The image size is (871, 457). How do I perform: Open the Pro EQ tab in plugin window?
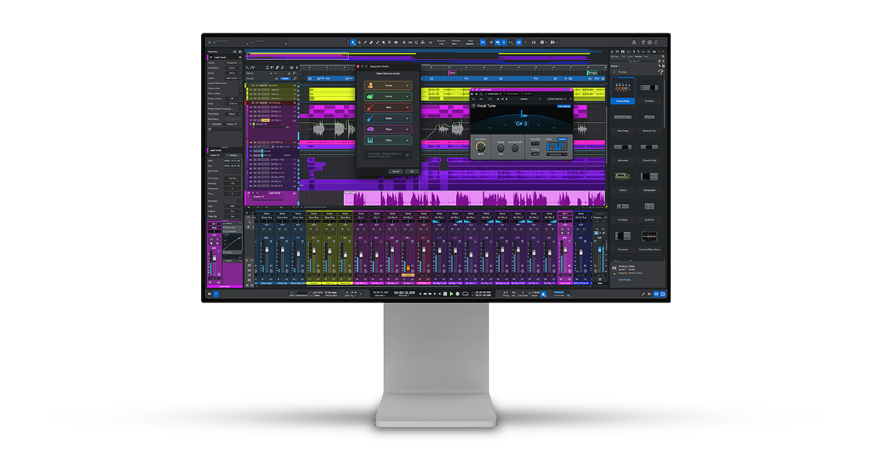(528, 94)
